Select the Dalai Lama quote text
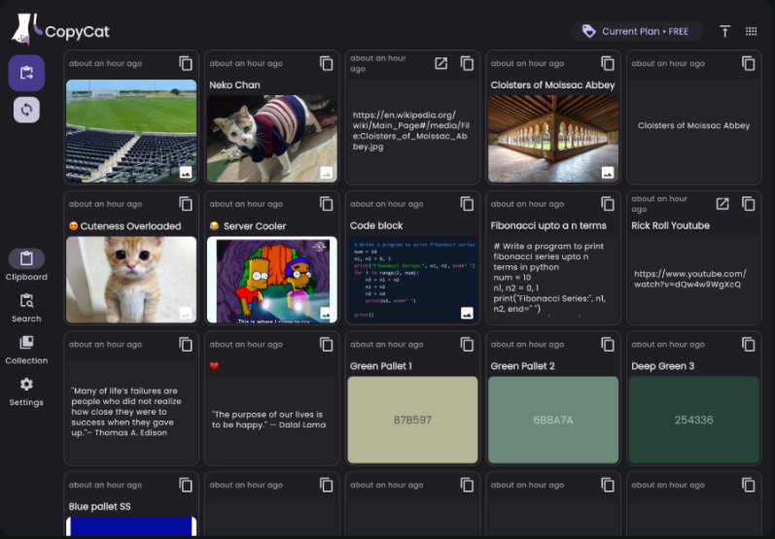 point(269,420)
